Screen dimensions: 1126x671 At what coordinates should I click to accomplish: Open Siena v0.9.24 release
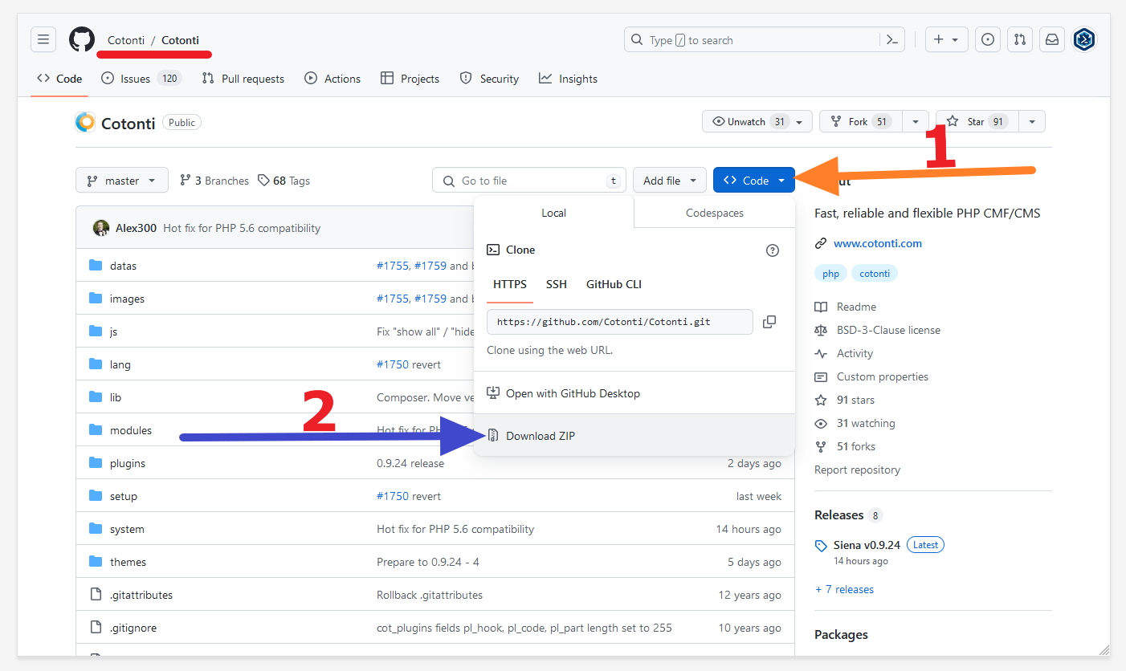click(x=867, y=545)
